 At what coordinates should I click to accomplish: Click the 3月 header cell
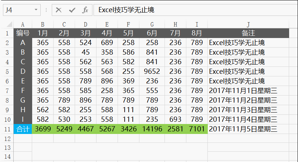point(85,33)
